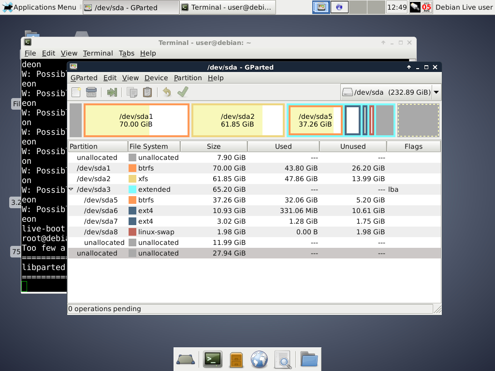The width and height of the screenshot is (495, 371).
Task: Click the Resize/Move partition toolbar icon
Action: pos(112,92)
